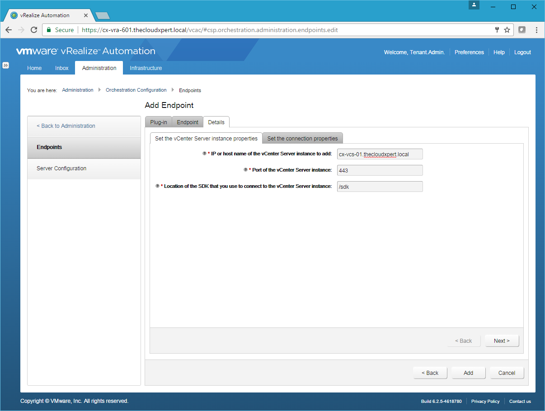The height and width of the screenshot is (411, 545).
Task: Expand the collapsed side panel arrow icon
Action: (x=6, y=65)
